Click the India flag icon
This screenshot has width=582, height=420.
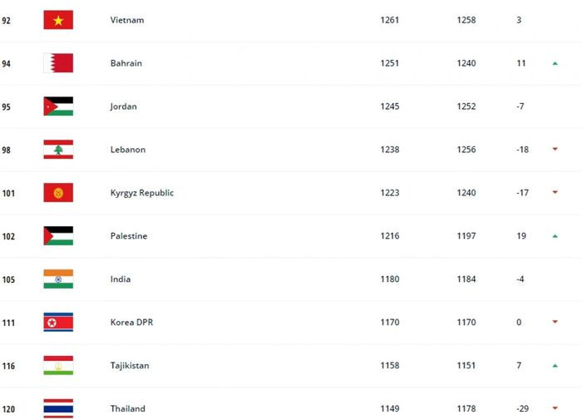point(58,279)
